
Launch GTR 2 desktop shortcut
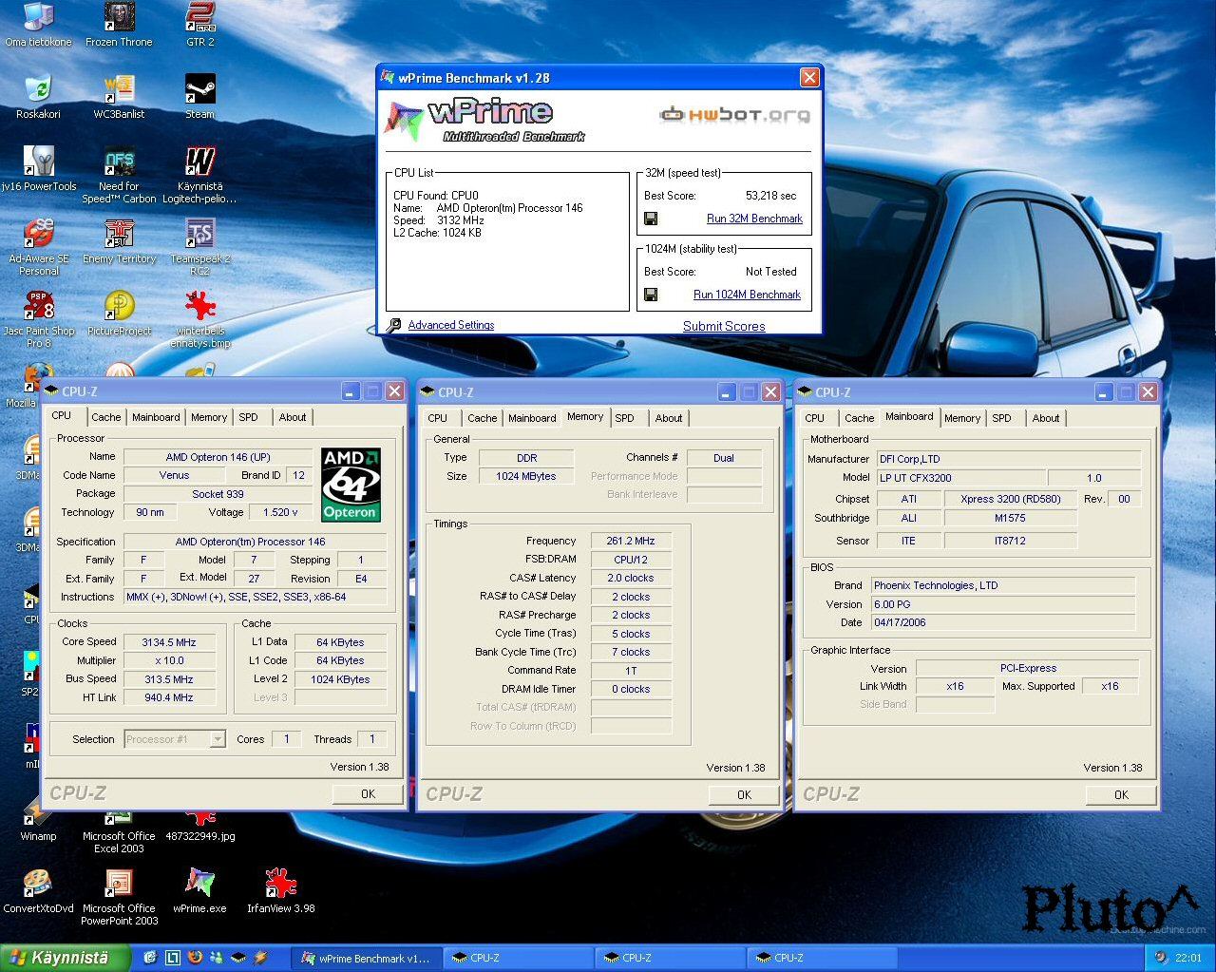(x=199, y=25)
